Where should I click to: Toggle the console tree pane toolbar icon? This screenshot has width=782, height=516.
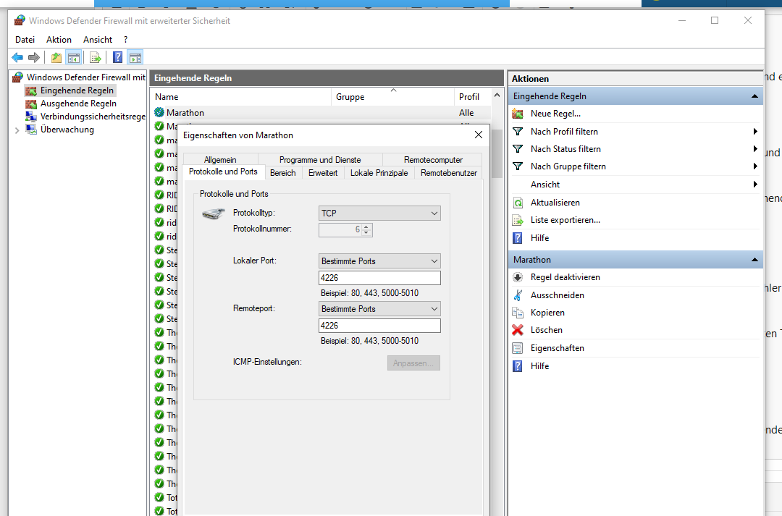click(74, 58)
